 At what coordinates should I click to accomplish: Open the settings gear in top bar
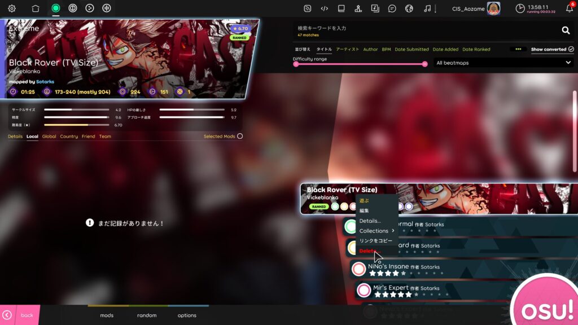(x=12, y=8)
